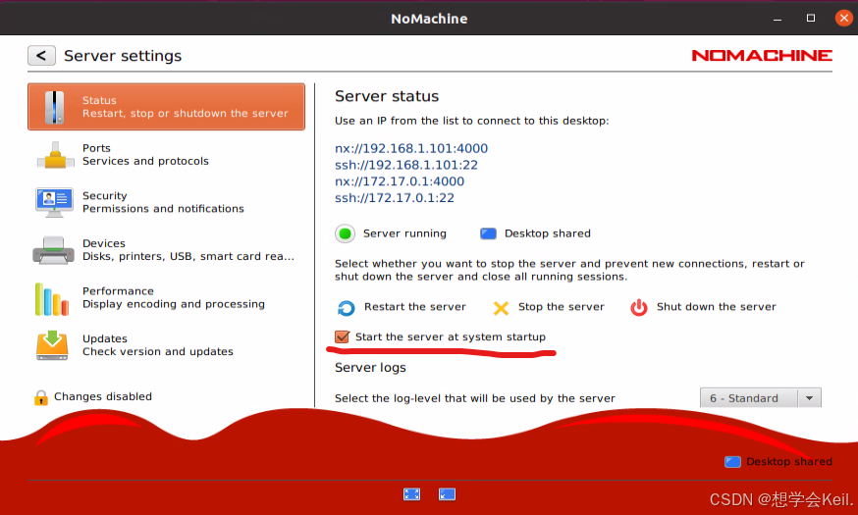Select Status Restart, stop or shutdown menu item
This screenshot has height=515, width=858.
(x=166, y=107)
